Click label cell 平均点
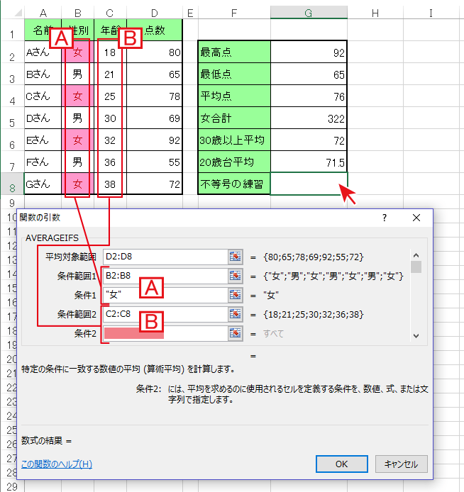 (x=234, y=96)
